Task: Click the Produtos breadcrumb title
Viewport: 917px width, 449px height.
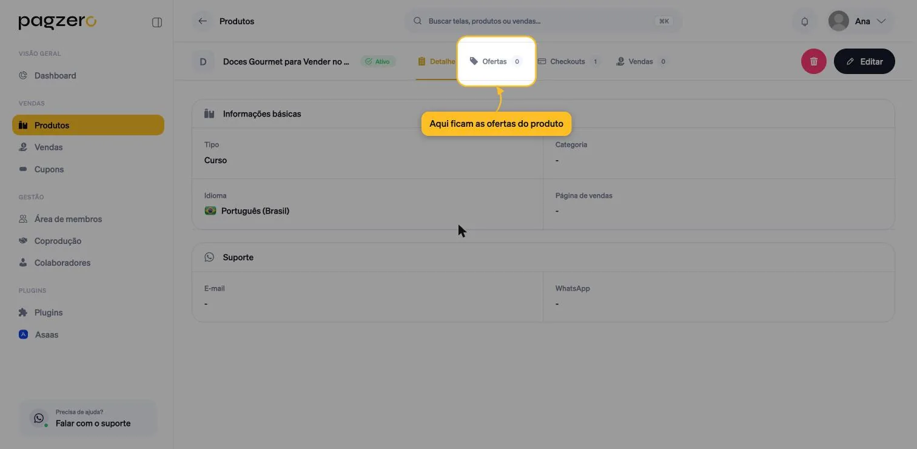Action: click(x=237, y=21)
